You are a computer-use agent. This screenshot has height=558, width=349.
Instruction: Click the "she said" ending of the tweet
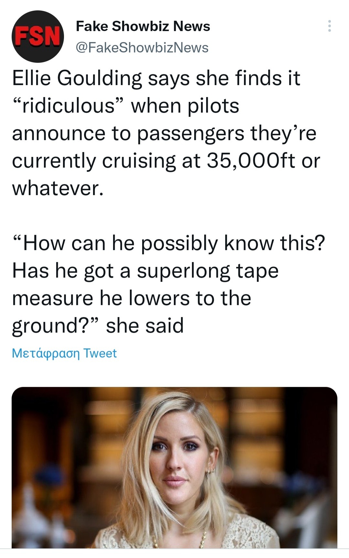coord(145,326)
